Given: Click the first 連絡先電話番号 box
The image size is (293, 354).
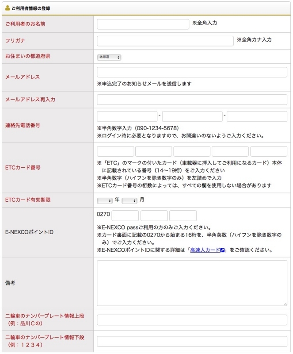Looking at the screenshot, I should pos(127,116).
